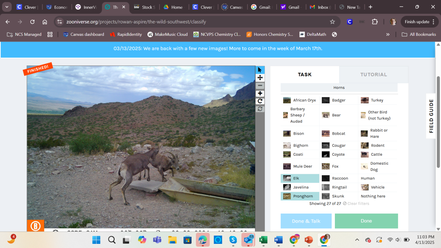Choose Javelina from species list
This screenshot has width=441, height=248.
(300, 187)
